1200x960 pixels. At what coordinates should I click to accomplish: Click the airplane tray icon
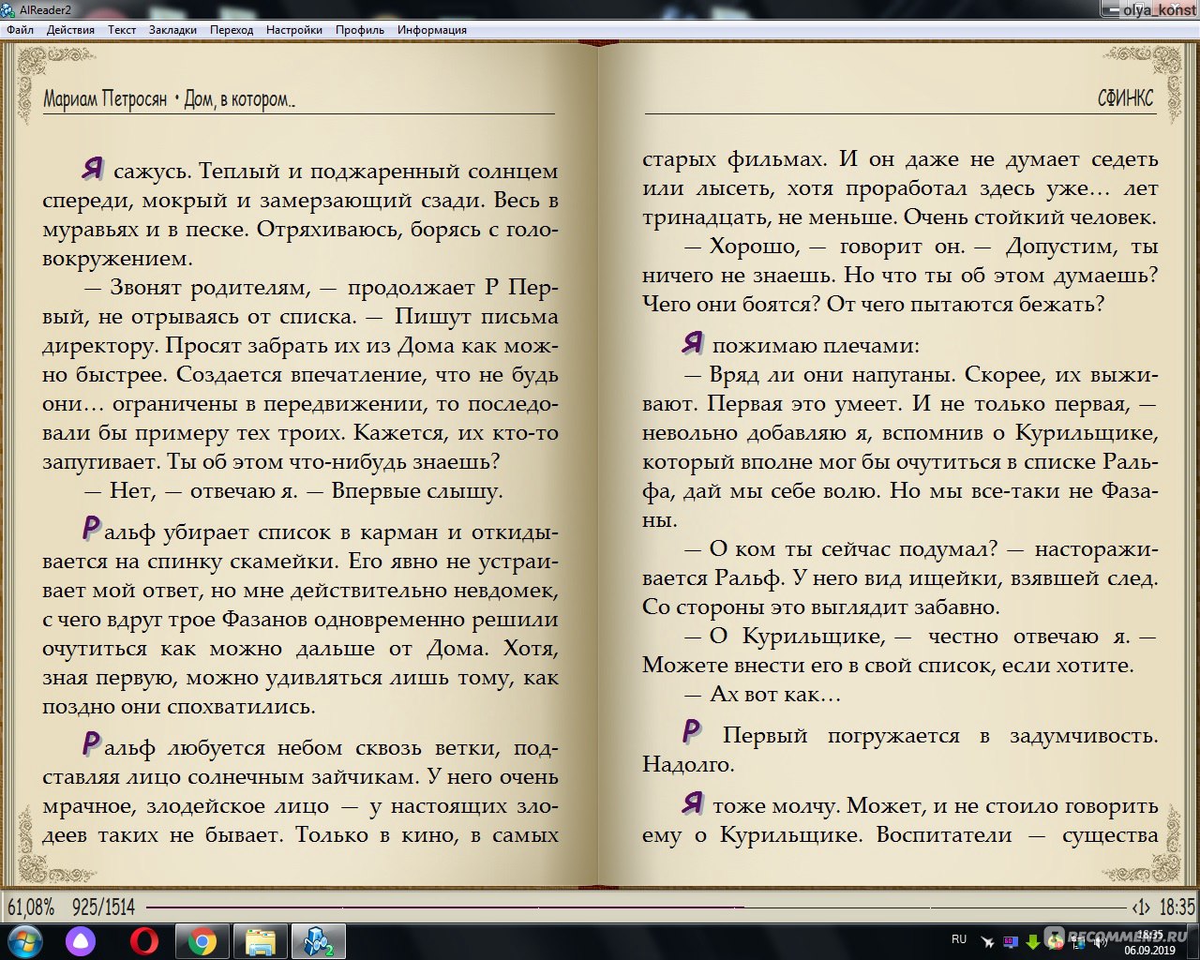point(987,940)
